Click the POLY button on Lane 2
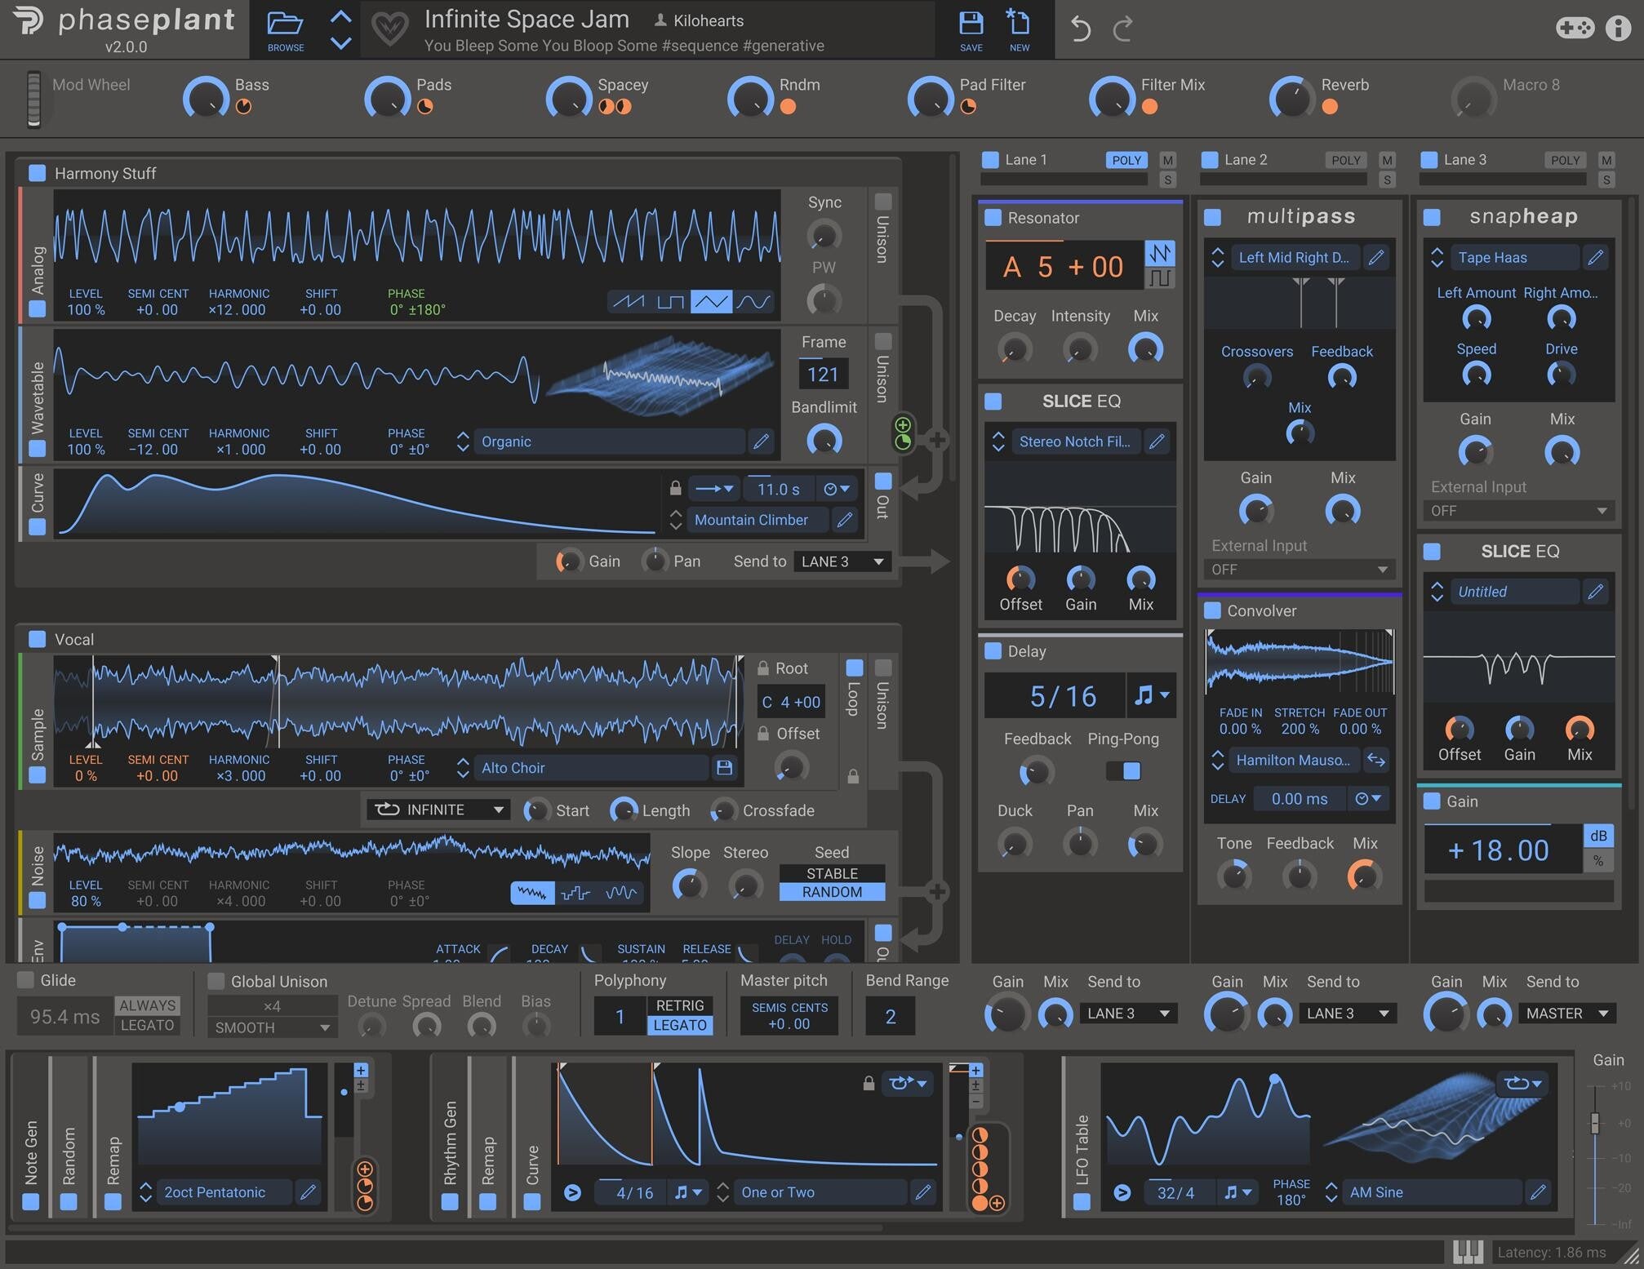Image resolution: width=1644 pixels, height=1269 pixels. tap(1345, 160)
